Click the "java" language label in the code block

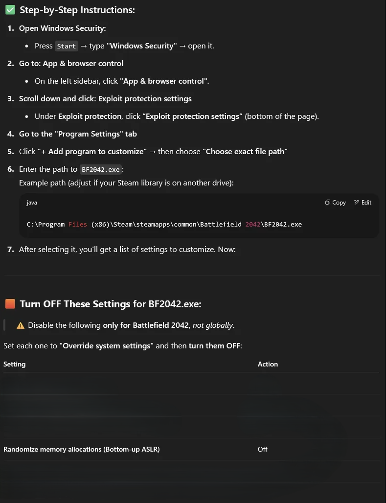pyautogui.click(x=32, y=203)
